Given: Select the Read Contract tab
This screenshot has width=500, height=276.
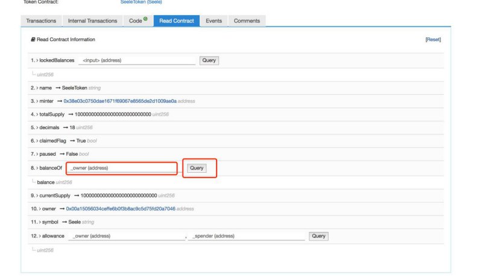Looking at the screenshot, I should click(177, 21).
